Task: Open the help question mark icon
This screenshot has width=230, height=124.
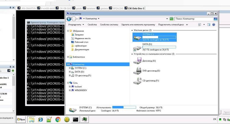Action: 213,25
